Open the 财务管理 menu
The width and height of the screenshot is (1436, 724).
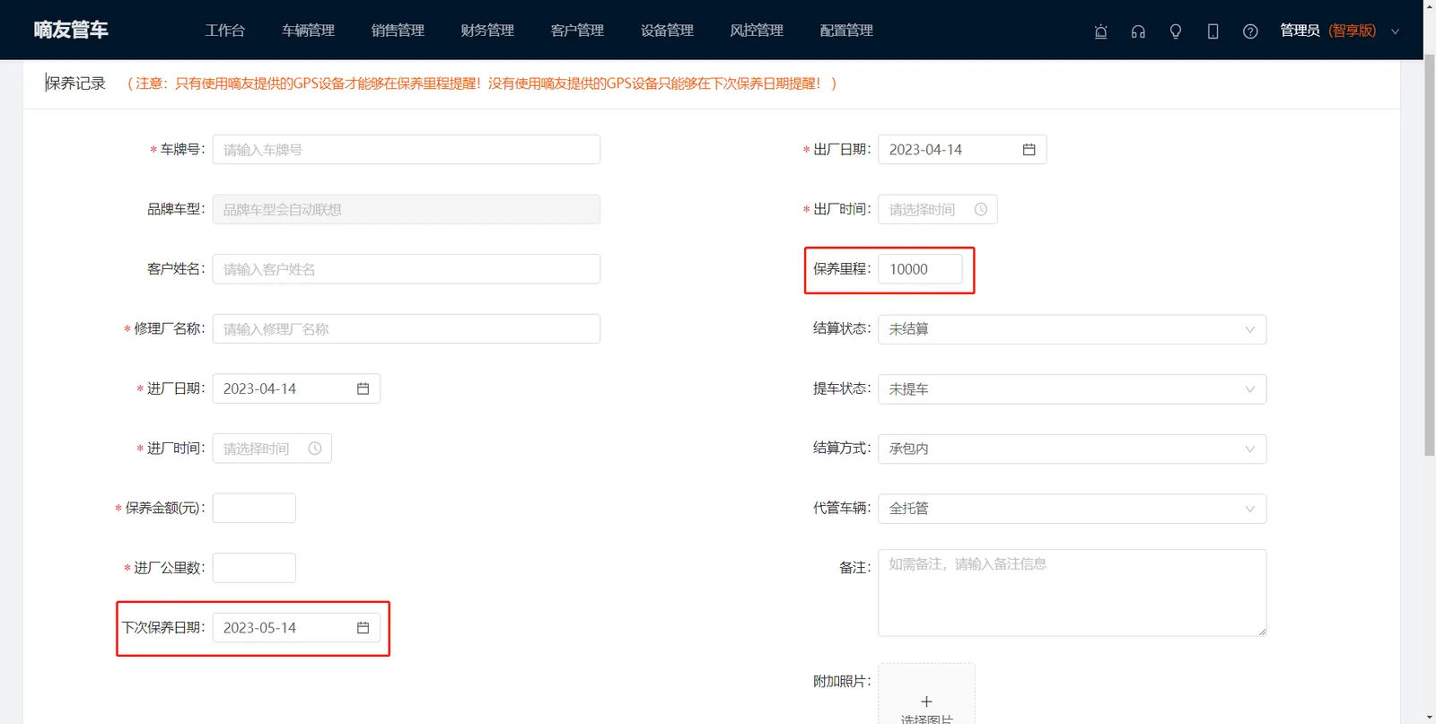(x=487, y=31)
